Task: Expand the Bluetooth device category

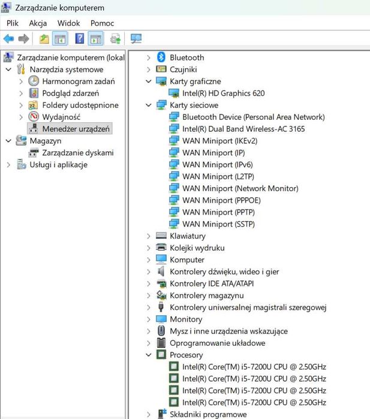Action: tap(149, 58)
